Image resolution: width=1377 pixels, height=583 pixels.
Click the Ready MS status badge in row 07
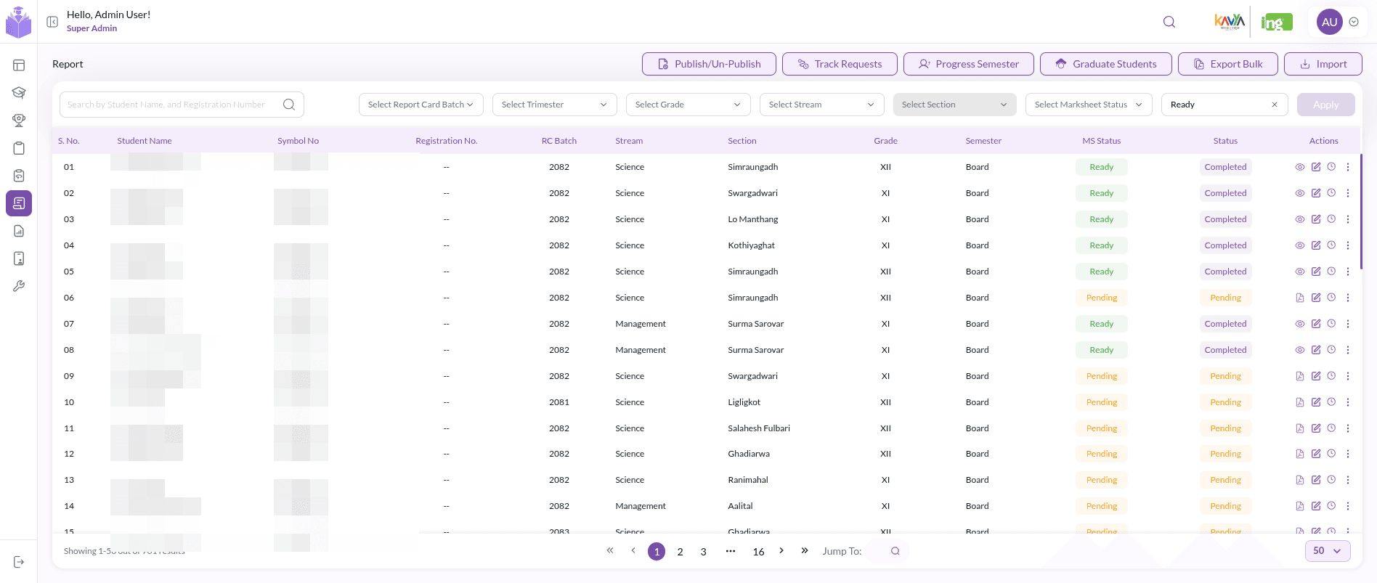tap(1101, 324)
